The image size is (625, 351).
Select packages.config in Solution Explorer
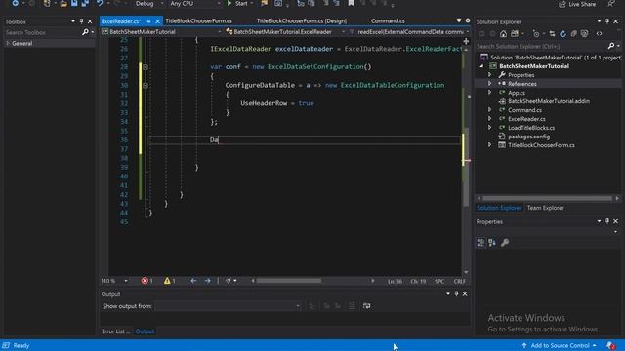point(528,136)
